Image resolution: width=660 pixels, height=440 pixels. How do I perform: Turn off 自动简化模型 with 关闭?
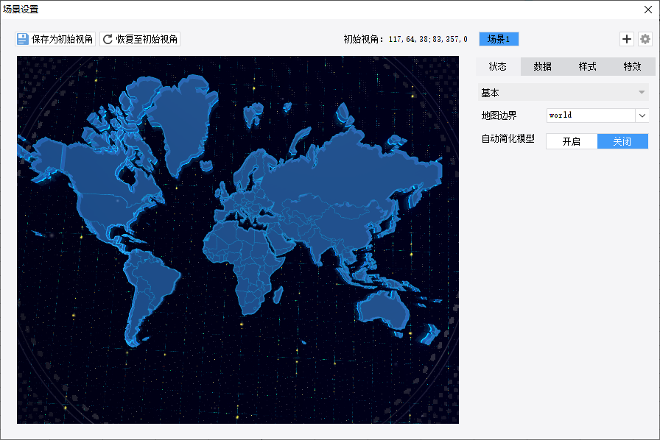pyautogui.click(x=622, y=141)
